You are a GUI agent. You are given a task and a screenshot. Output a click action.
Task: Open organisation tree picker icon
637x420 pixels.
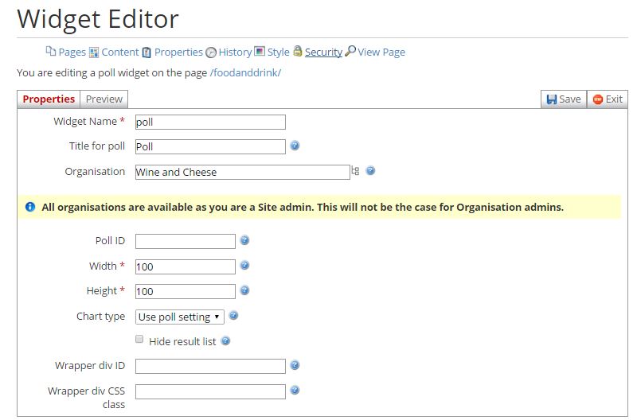coord(355,171)
